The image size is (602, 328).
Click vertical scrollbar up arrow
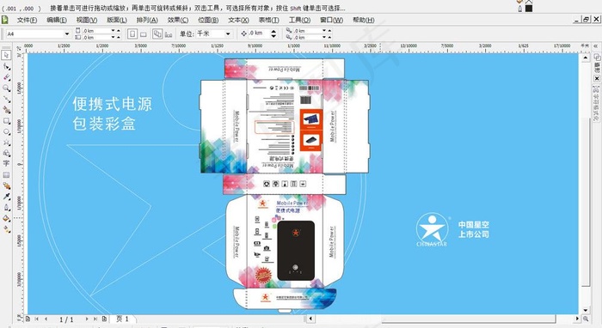pyautogui.click(x=585, y=58)
